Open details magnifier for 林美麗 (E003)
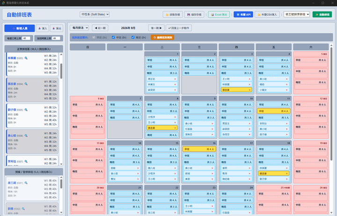This screenshot has height=216, width=337. pos(26,58)
